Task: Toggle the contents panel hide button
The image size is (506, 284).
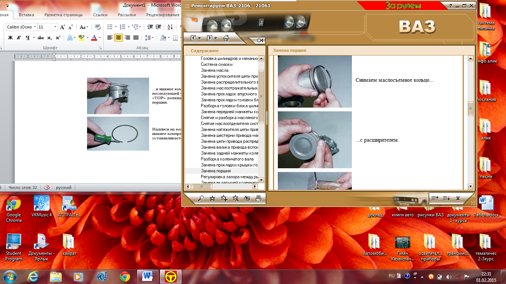Action: [x=260, y=40]
